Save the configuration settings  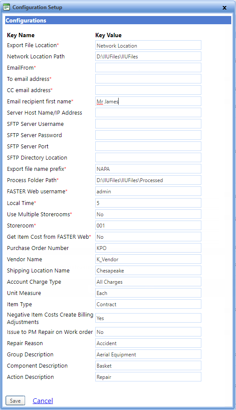(15, 400)
